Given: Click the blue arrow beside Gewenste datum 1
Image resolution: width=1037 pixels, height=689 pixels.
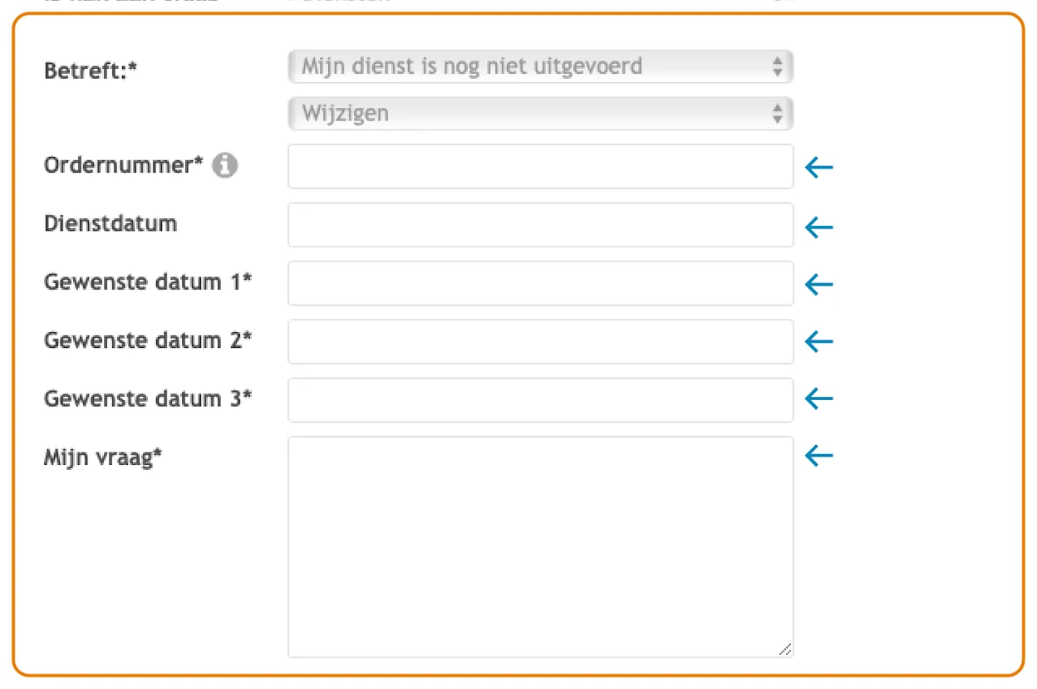Looking at the screenshot, I should [x=818, y=285].
